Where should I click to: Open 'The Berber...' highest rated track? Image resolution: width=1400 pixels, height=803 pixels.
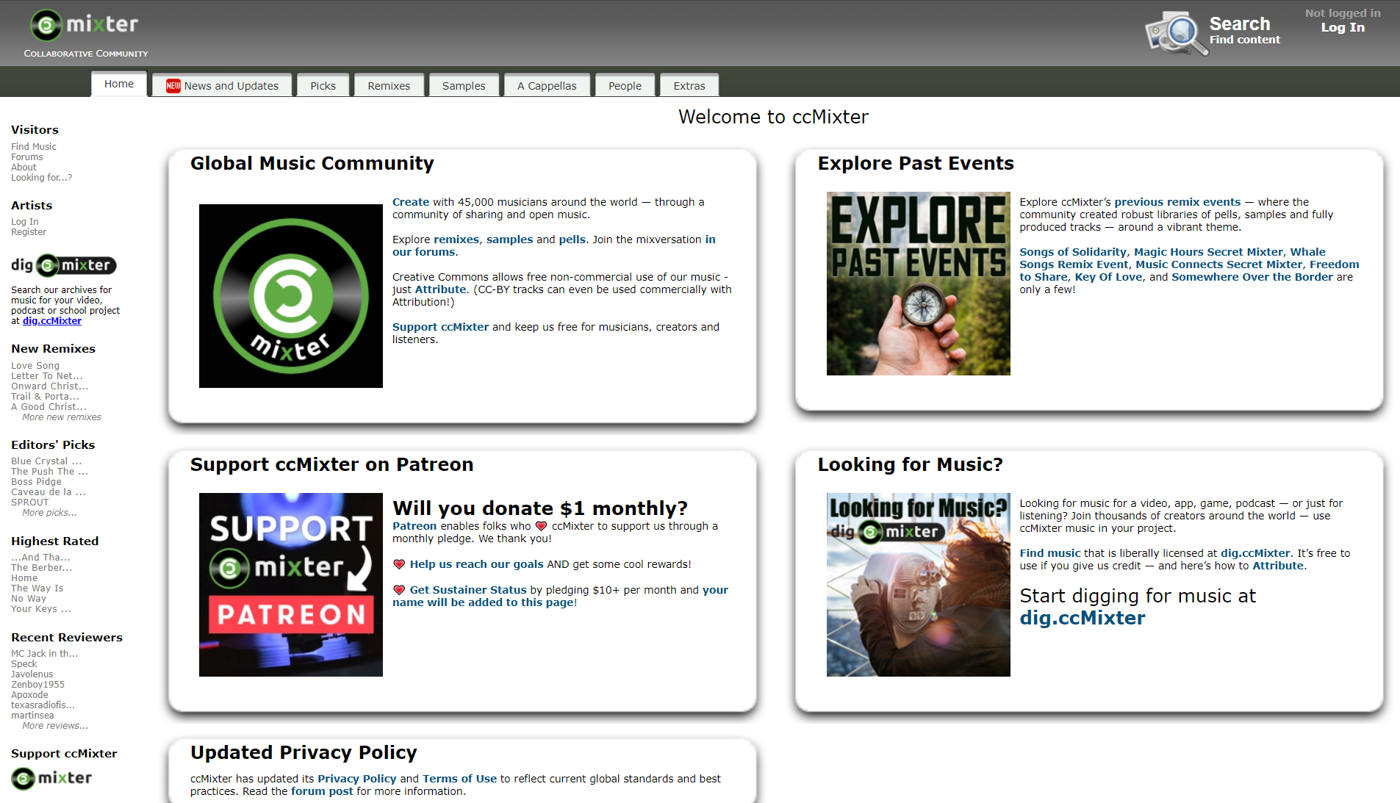[x=42, y=568]
